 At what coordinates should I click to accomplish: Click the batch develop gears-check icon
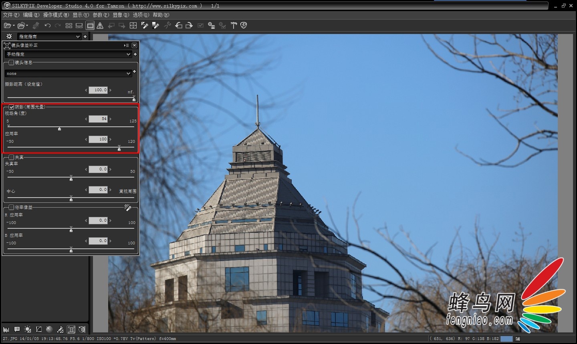click(222, 26)
